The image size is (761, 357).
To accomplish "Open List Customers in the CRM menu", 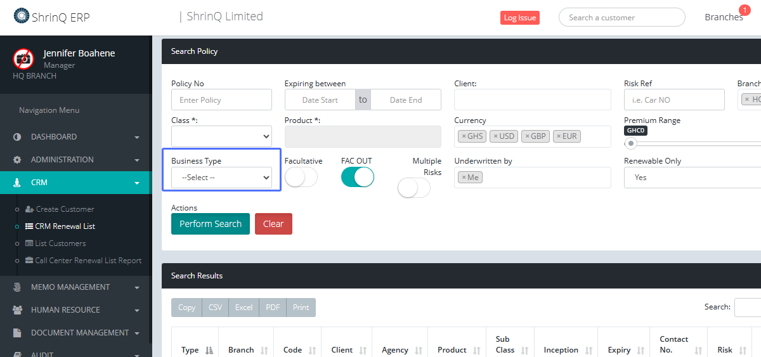I will click(60, 243).
